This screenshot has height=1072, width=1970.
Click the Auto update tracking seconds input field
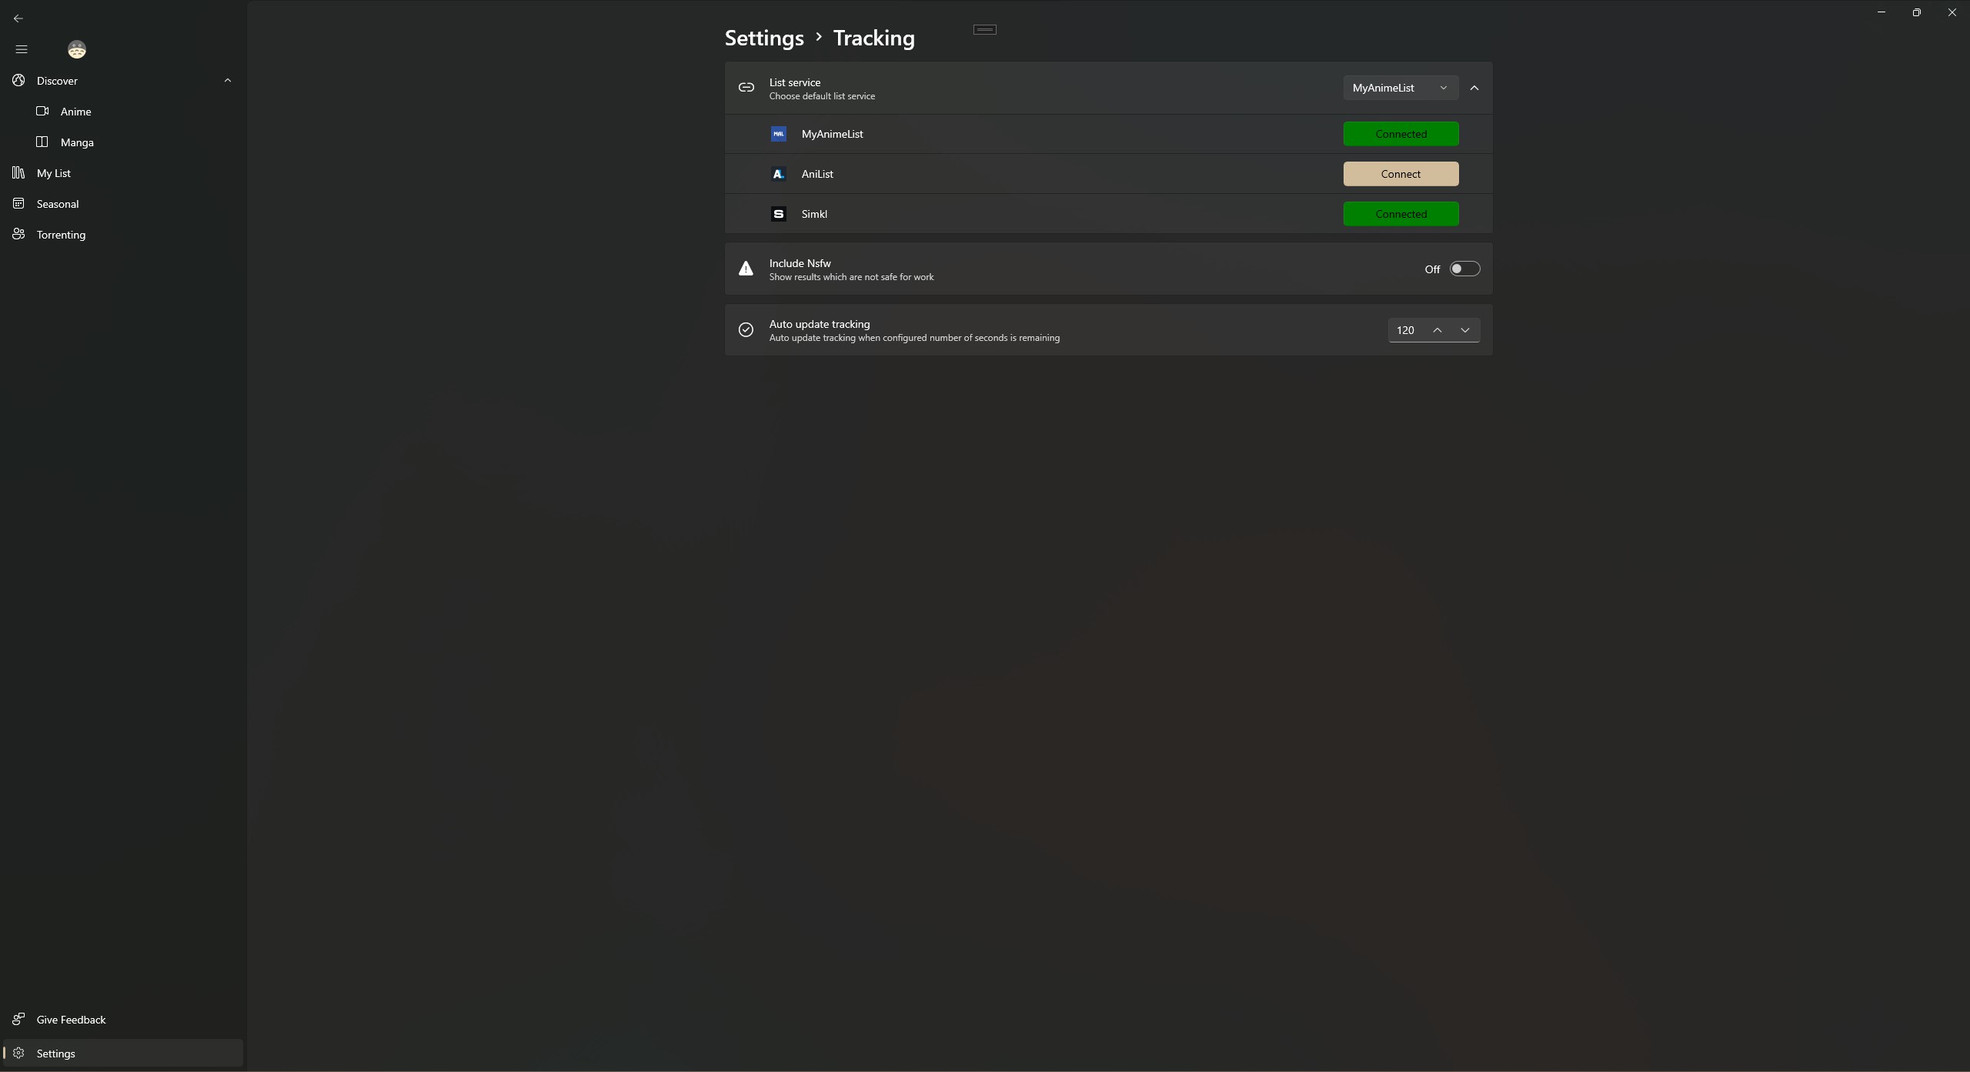(1405, 330)
